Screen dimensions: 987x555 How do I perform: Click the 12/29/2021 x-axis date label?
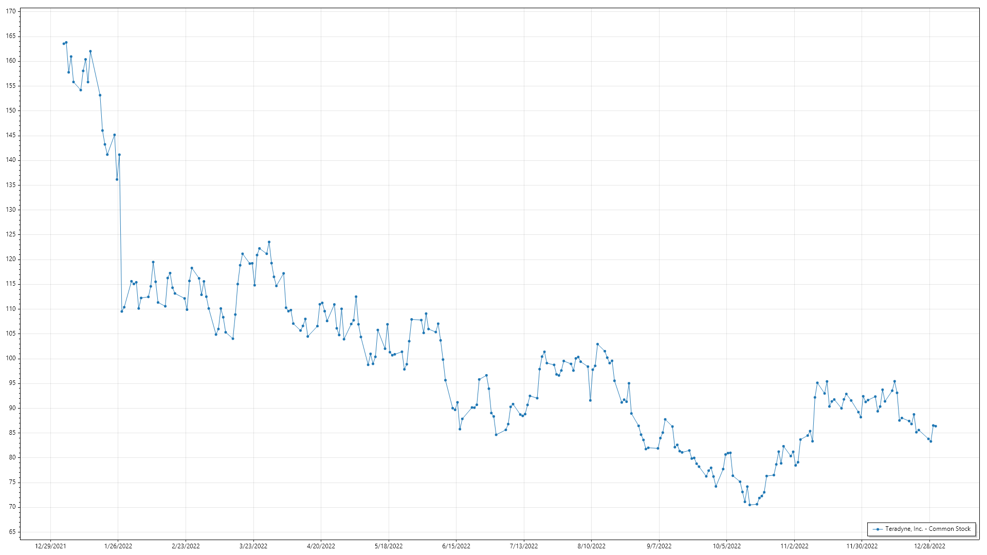coord(50,546)
